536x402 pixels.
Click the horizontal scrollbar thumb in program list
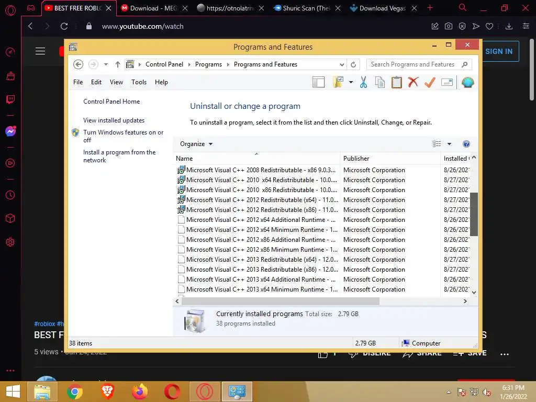point(281,301)
